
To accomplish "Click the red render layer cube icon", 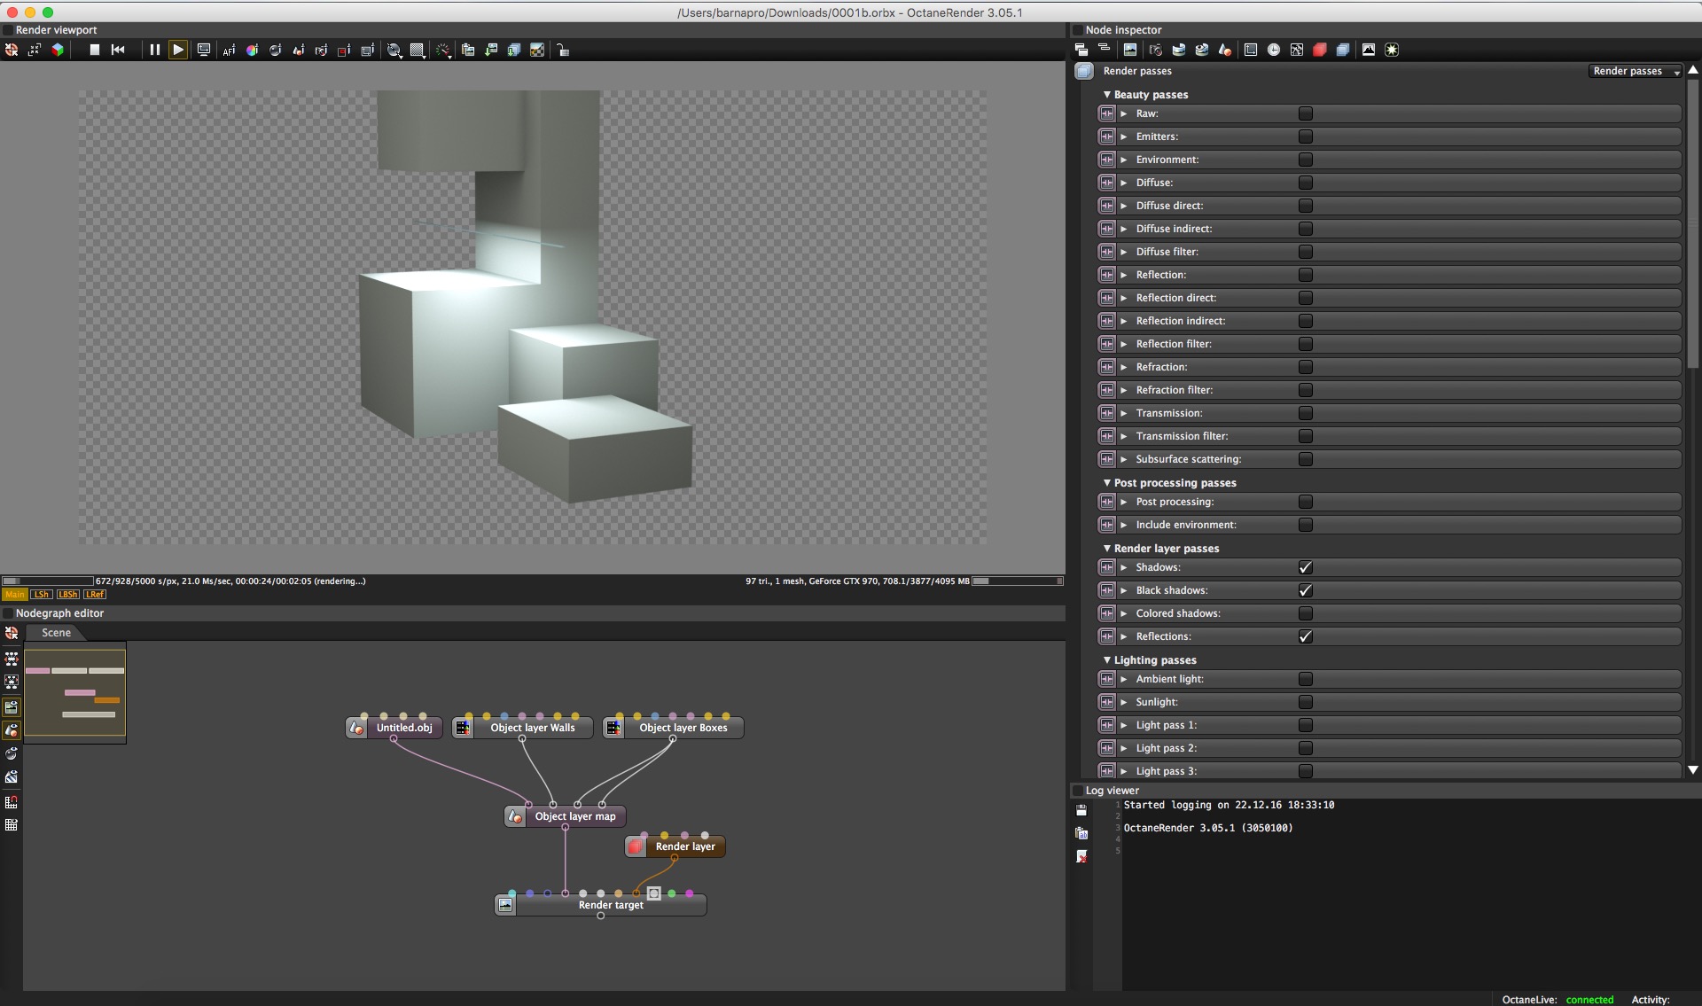I will coord(1319,50).
